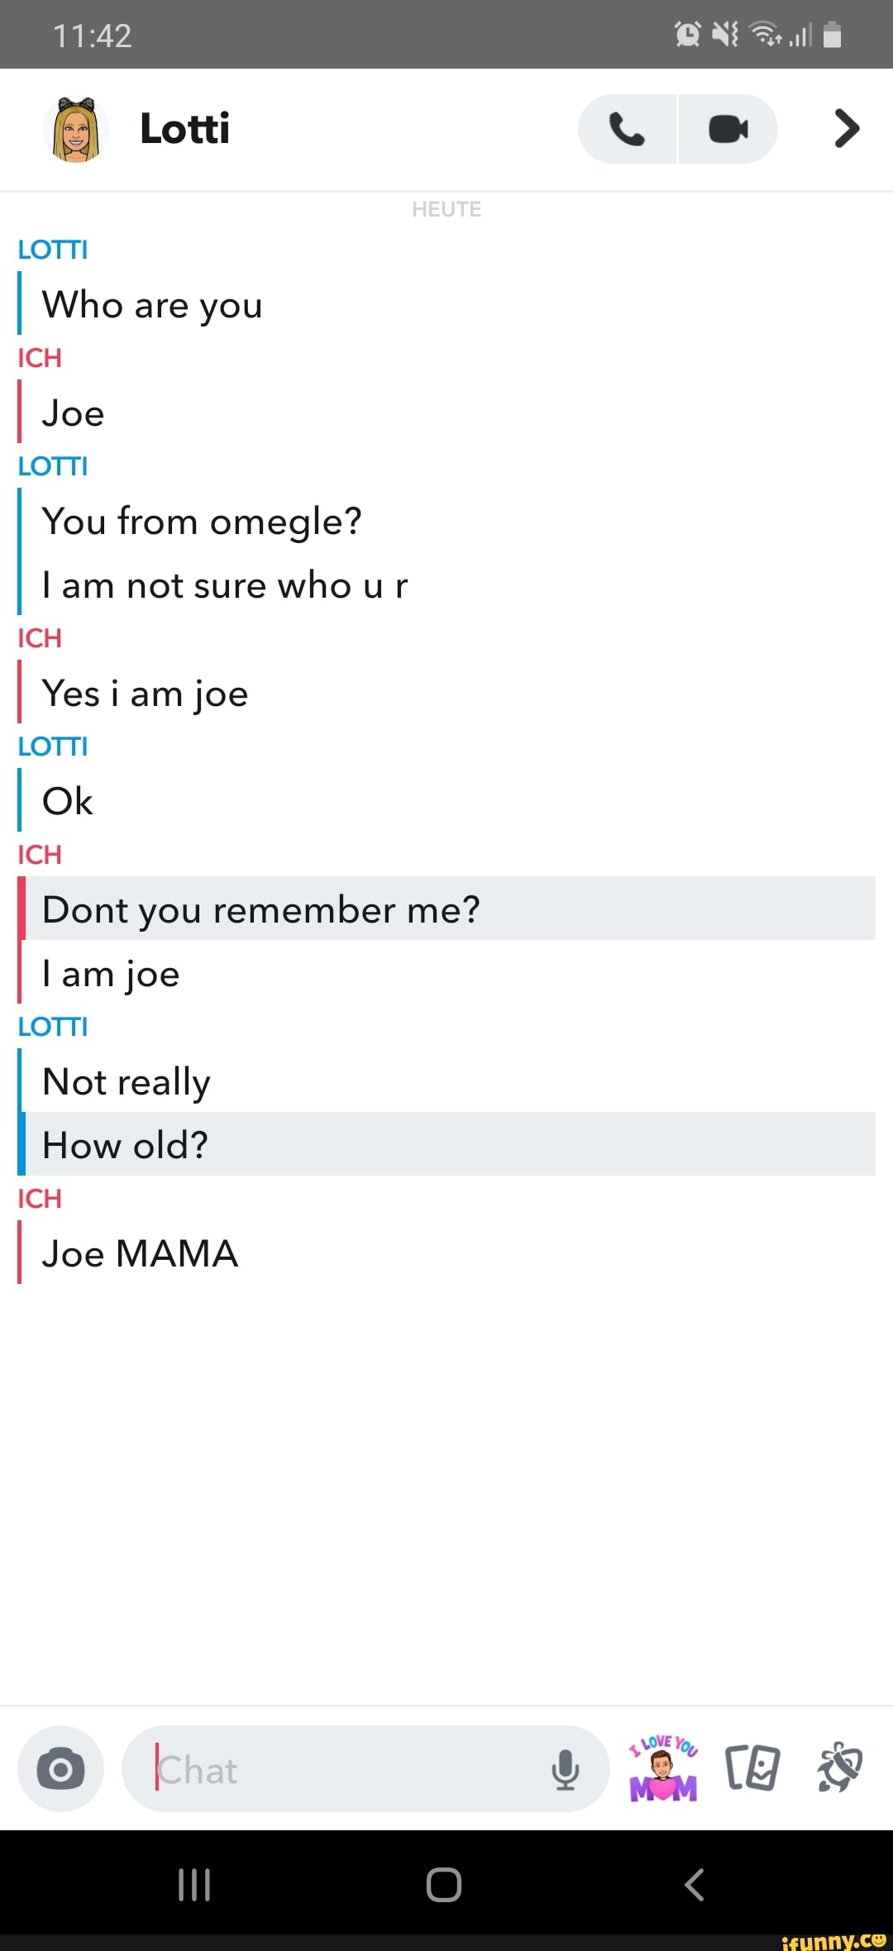Open the Android recent apps button

pyautogui.click(x=194, y=1885)
